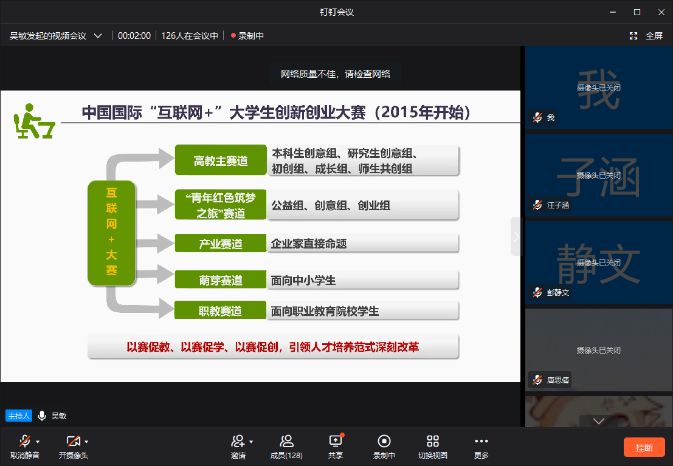Viewport: 673px width, 466px height.
Task: Enter full screen mode
Action: pos(646,36)
